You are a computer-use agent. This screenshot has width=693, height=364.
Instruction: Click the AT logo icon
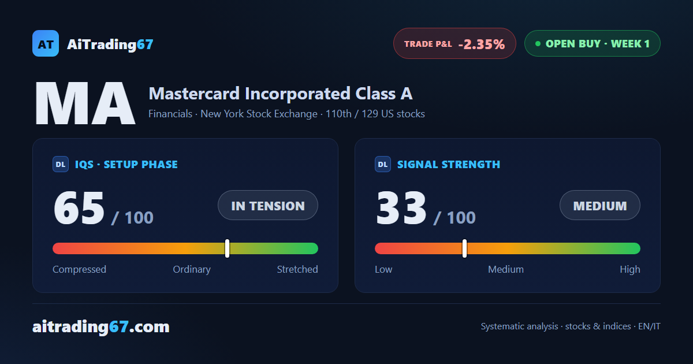tap(46, 43)
